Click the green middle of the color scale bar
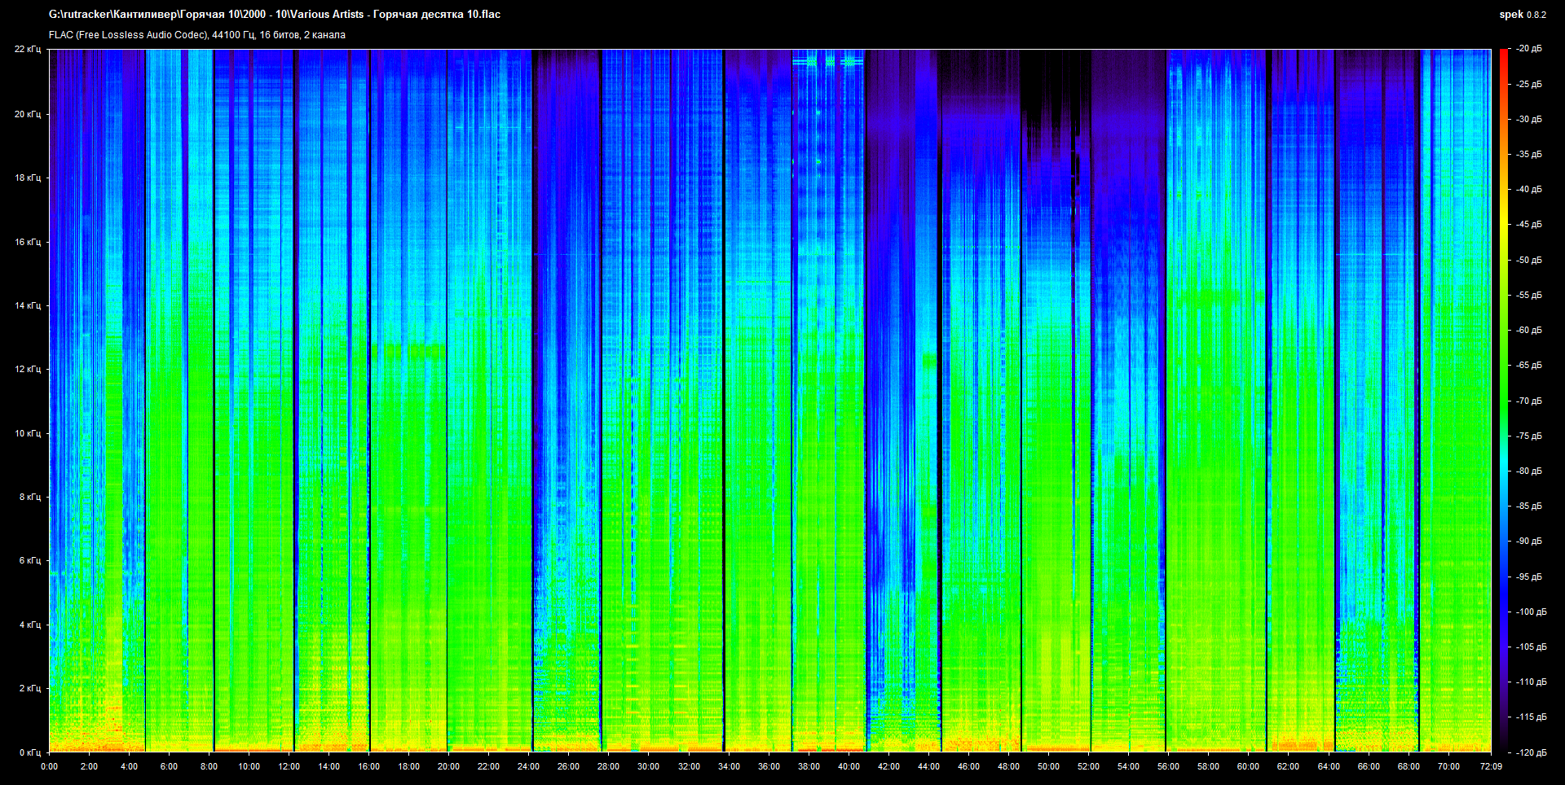 pyautogui.click(x=1504, y=399)
